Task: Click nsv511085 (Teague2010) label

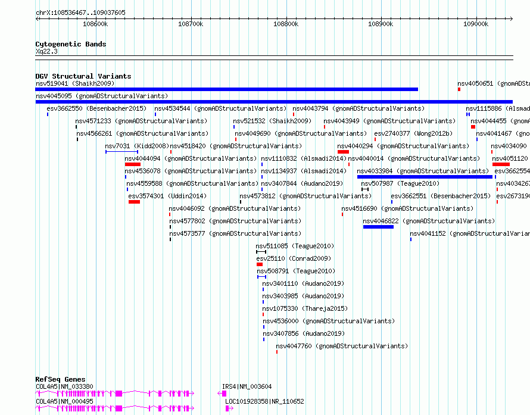Action: pos(295,246)
